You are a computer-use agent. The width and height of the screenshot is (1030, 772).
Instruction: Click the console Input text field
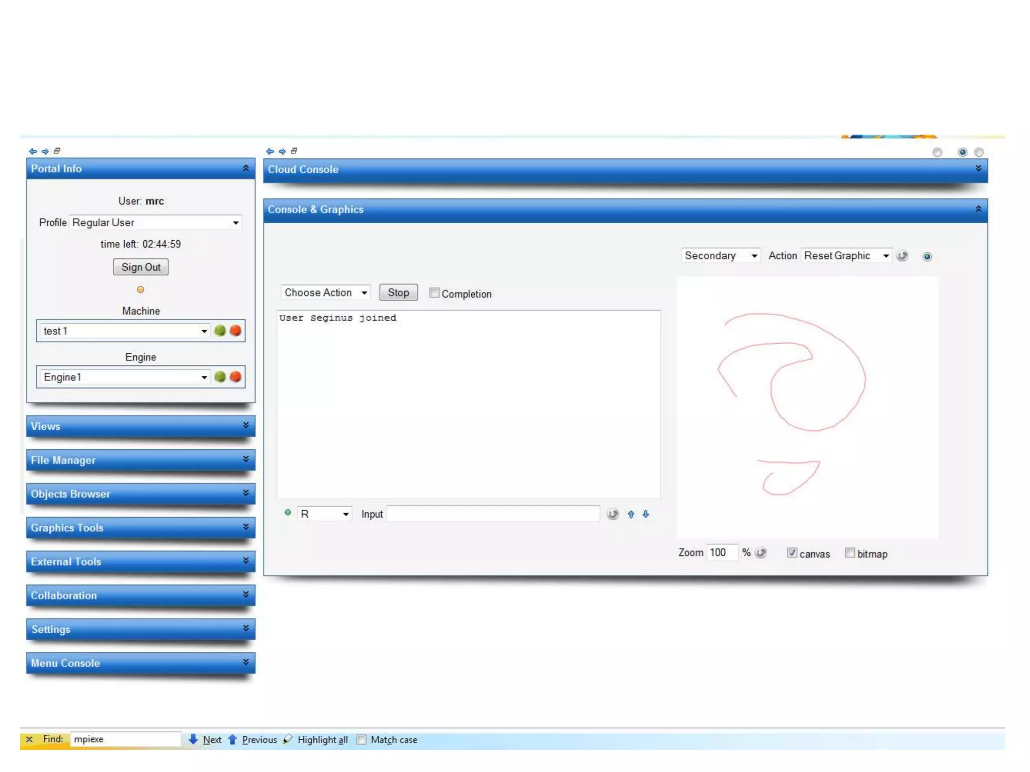(x=493, y=514)
